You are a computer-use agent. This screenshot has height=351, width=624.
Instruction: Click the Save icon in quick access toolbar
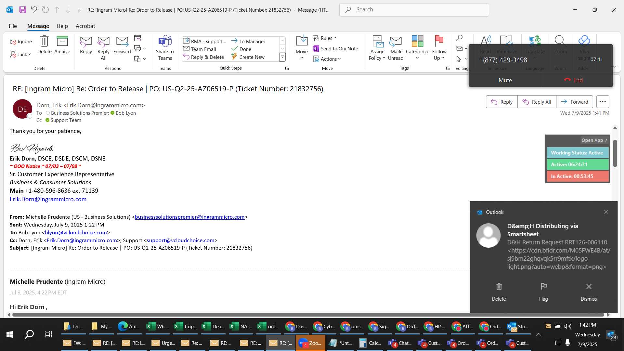click(22, 10)
